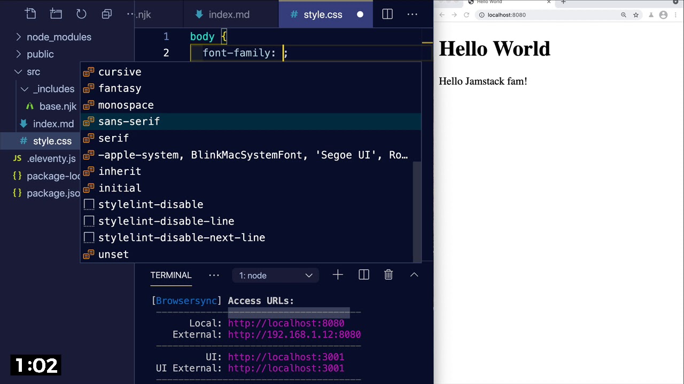
Task: Go back in the browser
Action: click(x=442, y=15)
